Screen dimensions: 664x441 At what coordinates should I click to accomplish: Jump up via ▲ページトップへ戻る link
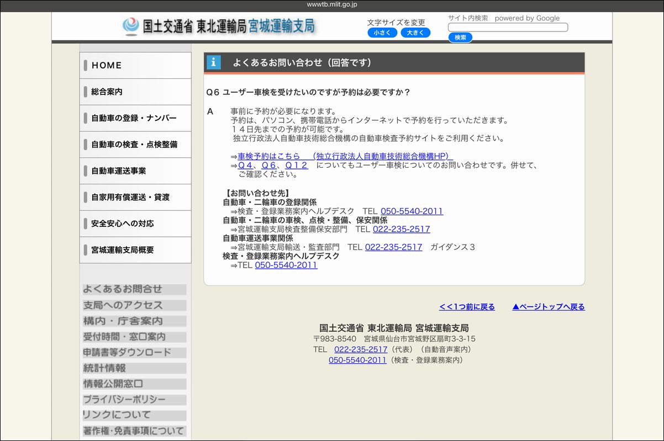(x=548, y=307)
